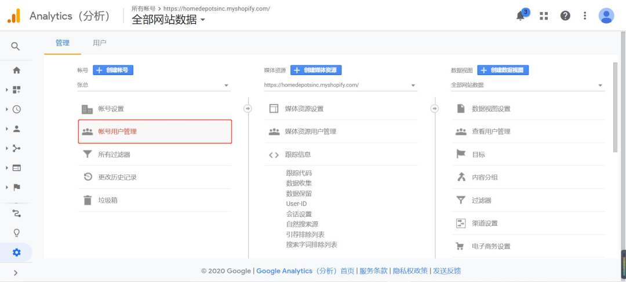Open Acquisition icon in sidebar
This screenshot has height=282, width=626.
click(x=16, y=149)
